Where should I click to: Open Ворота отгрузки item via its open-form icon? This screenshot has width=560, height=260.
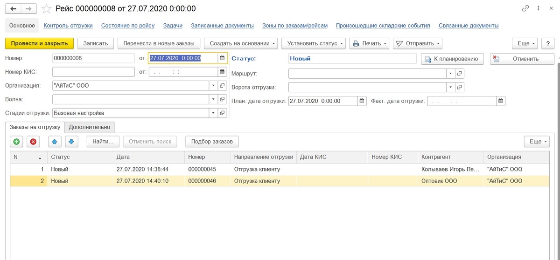click(460, 87)
